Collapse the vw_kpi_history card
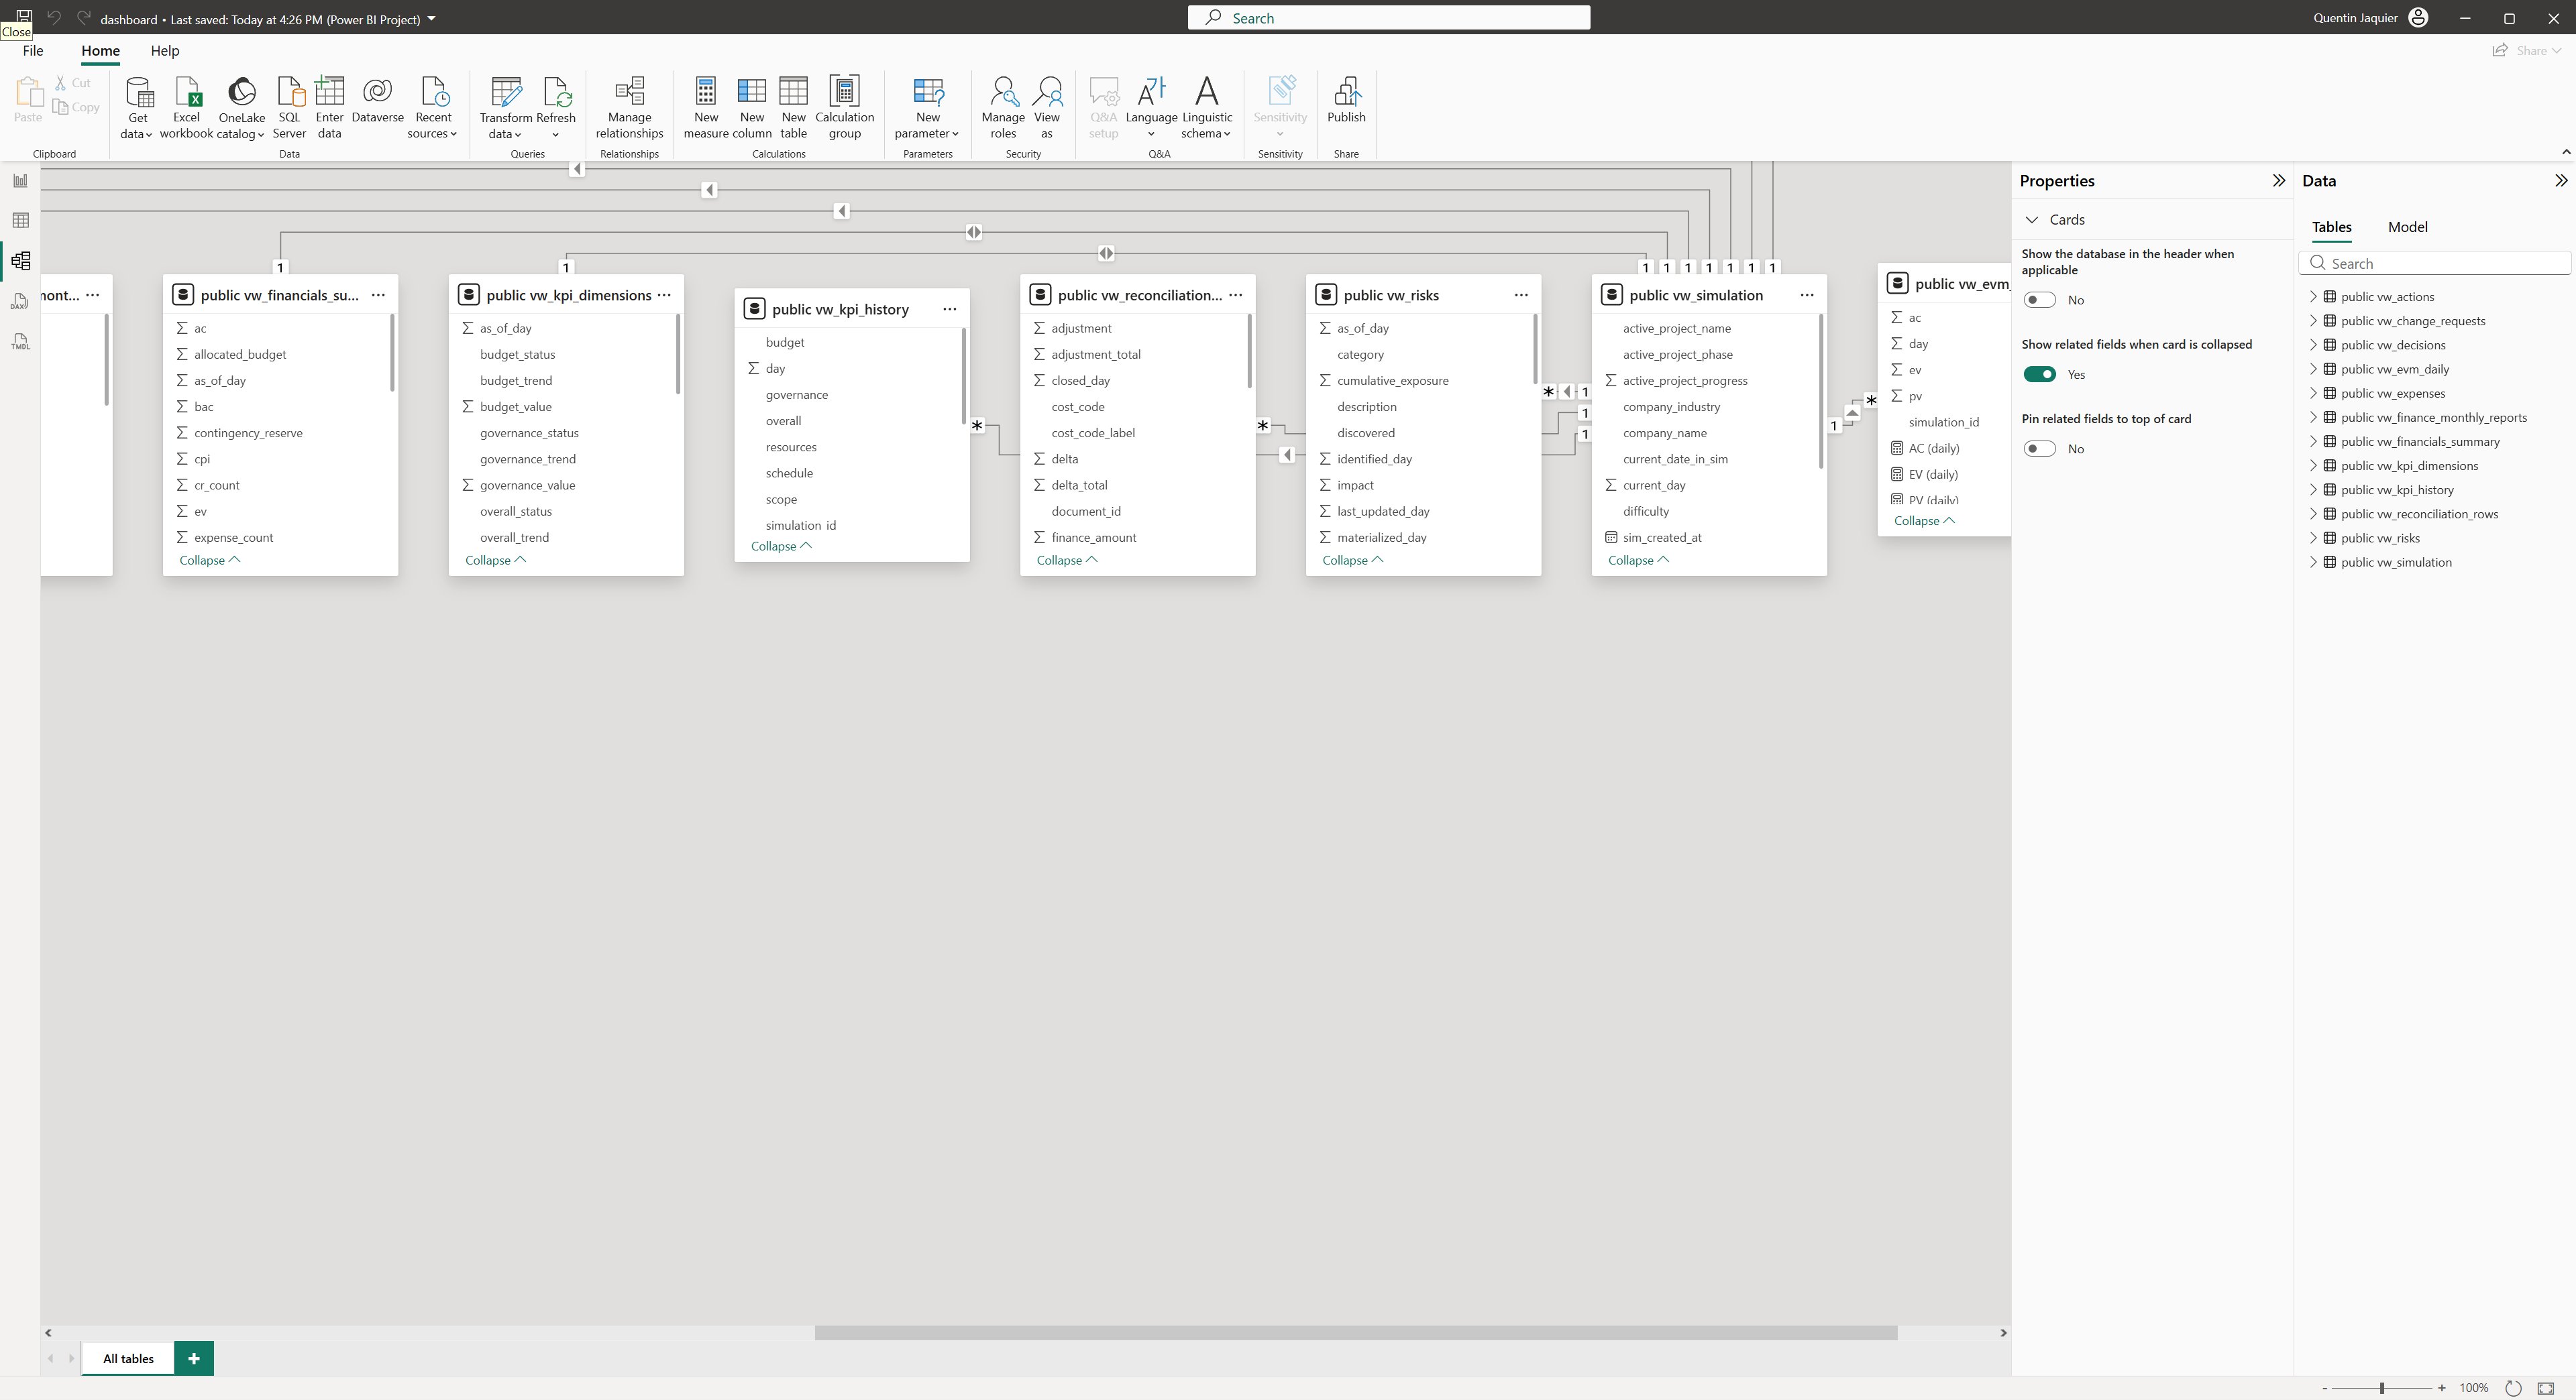This screenshot has height=1400, width=2576. tap(781, 546)
